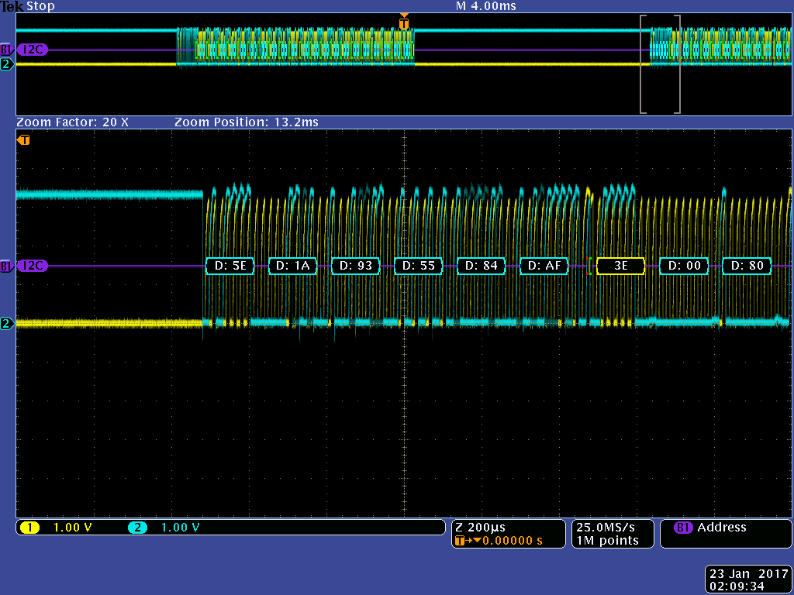Viewport: 794px width, 595px height.
Task: Click the time '02:09:34'
Action: click(x=737, y=586)
